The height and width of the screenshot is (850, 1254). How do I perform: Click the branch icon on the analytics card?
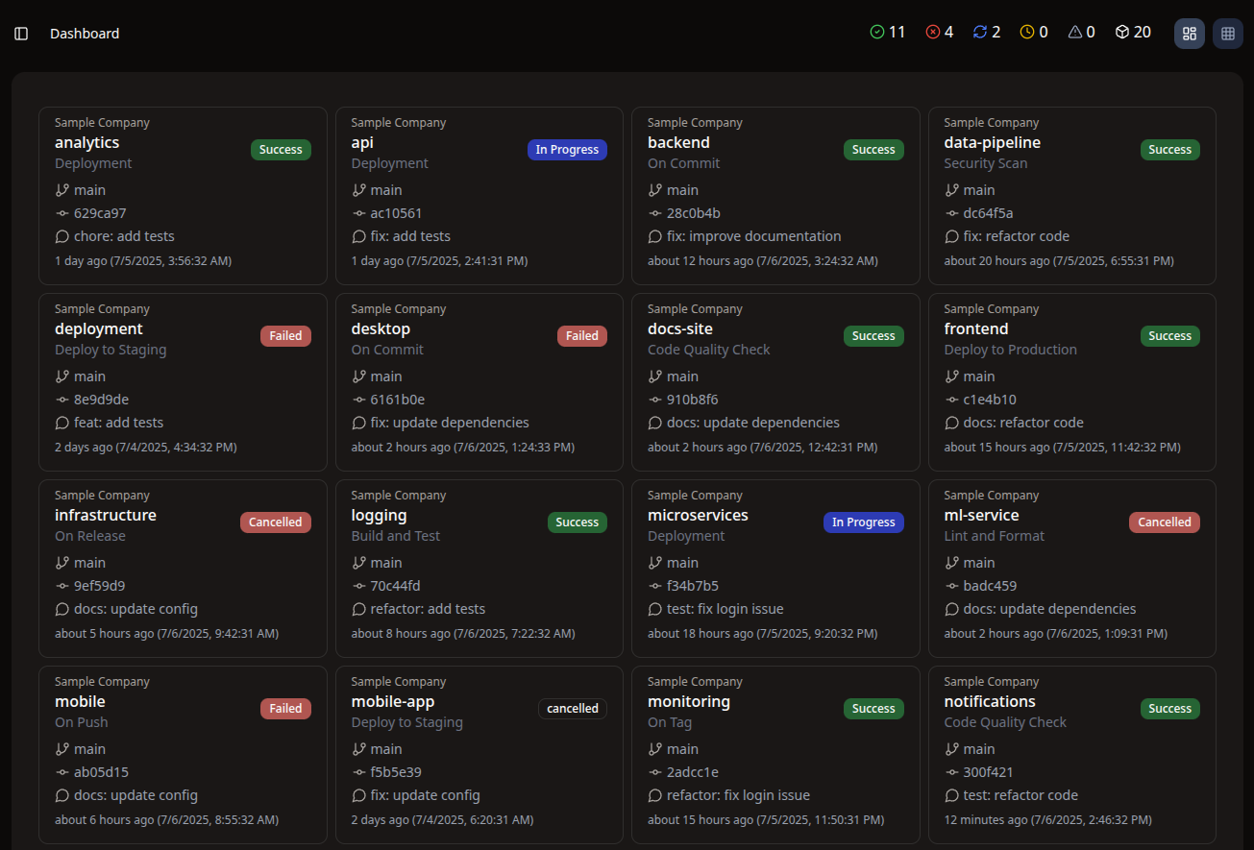coord(61,189)
